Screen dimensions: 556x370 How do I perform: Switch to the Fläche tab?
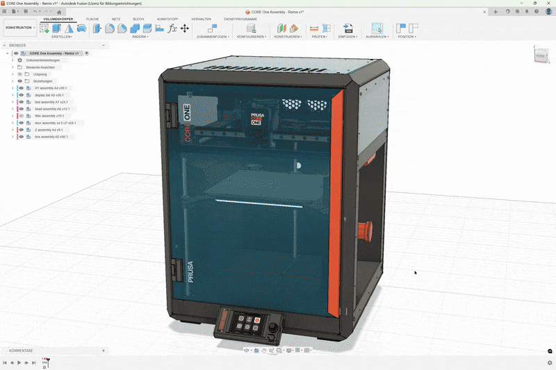click(92, 19)
